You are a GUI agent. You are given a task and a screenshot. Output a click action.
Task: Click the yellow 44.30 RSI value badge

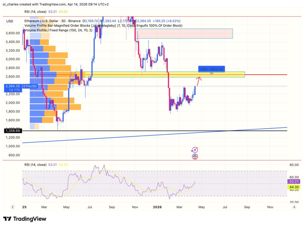click(x=294, y=187)
